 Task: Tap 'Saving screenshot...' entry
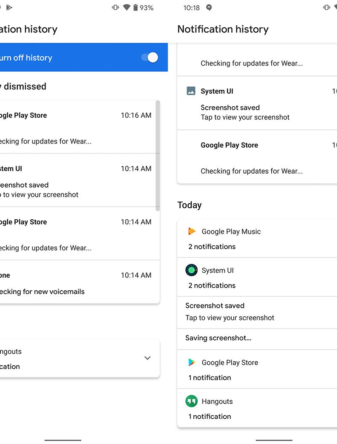coord(257,339)
